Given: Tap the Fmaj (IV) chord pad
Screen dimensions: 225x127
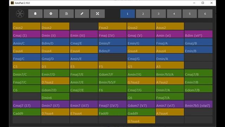Looking at the screenshot, I should point(112,34).
